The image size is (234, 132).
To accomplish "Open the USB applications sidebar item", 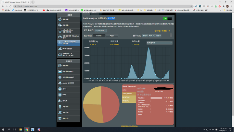I will click(69, 49).
